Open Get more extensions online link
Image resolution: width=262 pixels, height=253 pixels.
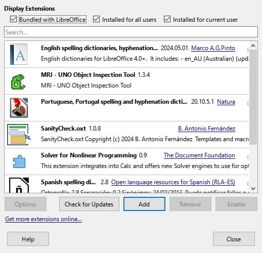43,219
